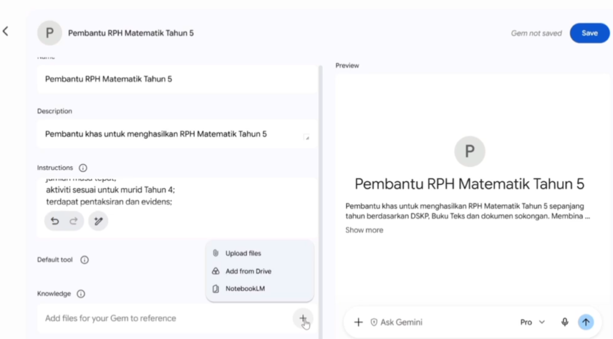Viewport: 613px width, 339px height.
Task: Click the P avatar in Preview pane
Action: (x=469, y=152)
